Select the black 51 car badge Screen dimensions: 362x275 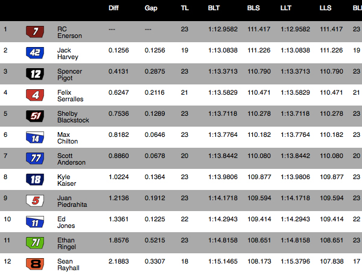coord(35,116)
